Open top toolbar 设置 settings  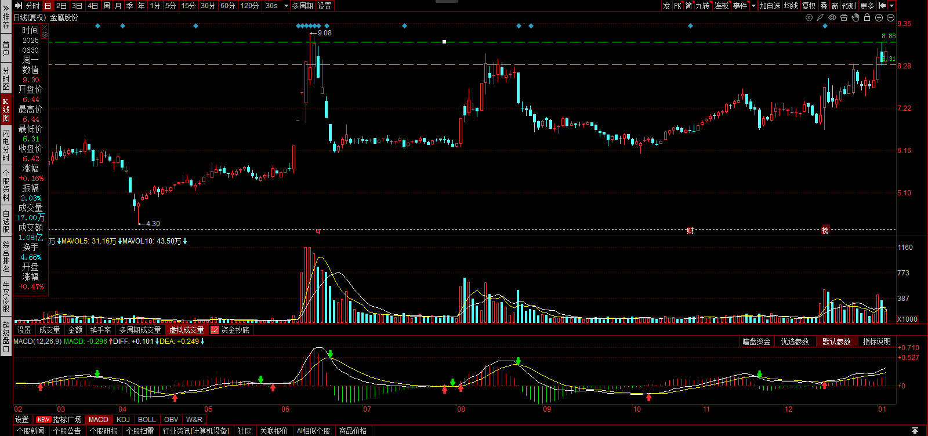tap(325, 6)
